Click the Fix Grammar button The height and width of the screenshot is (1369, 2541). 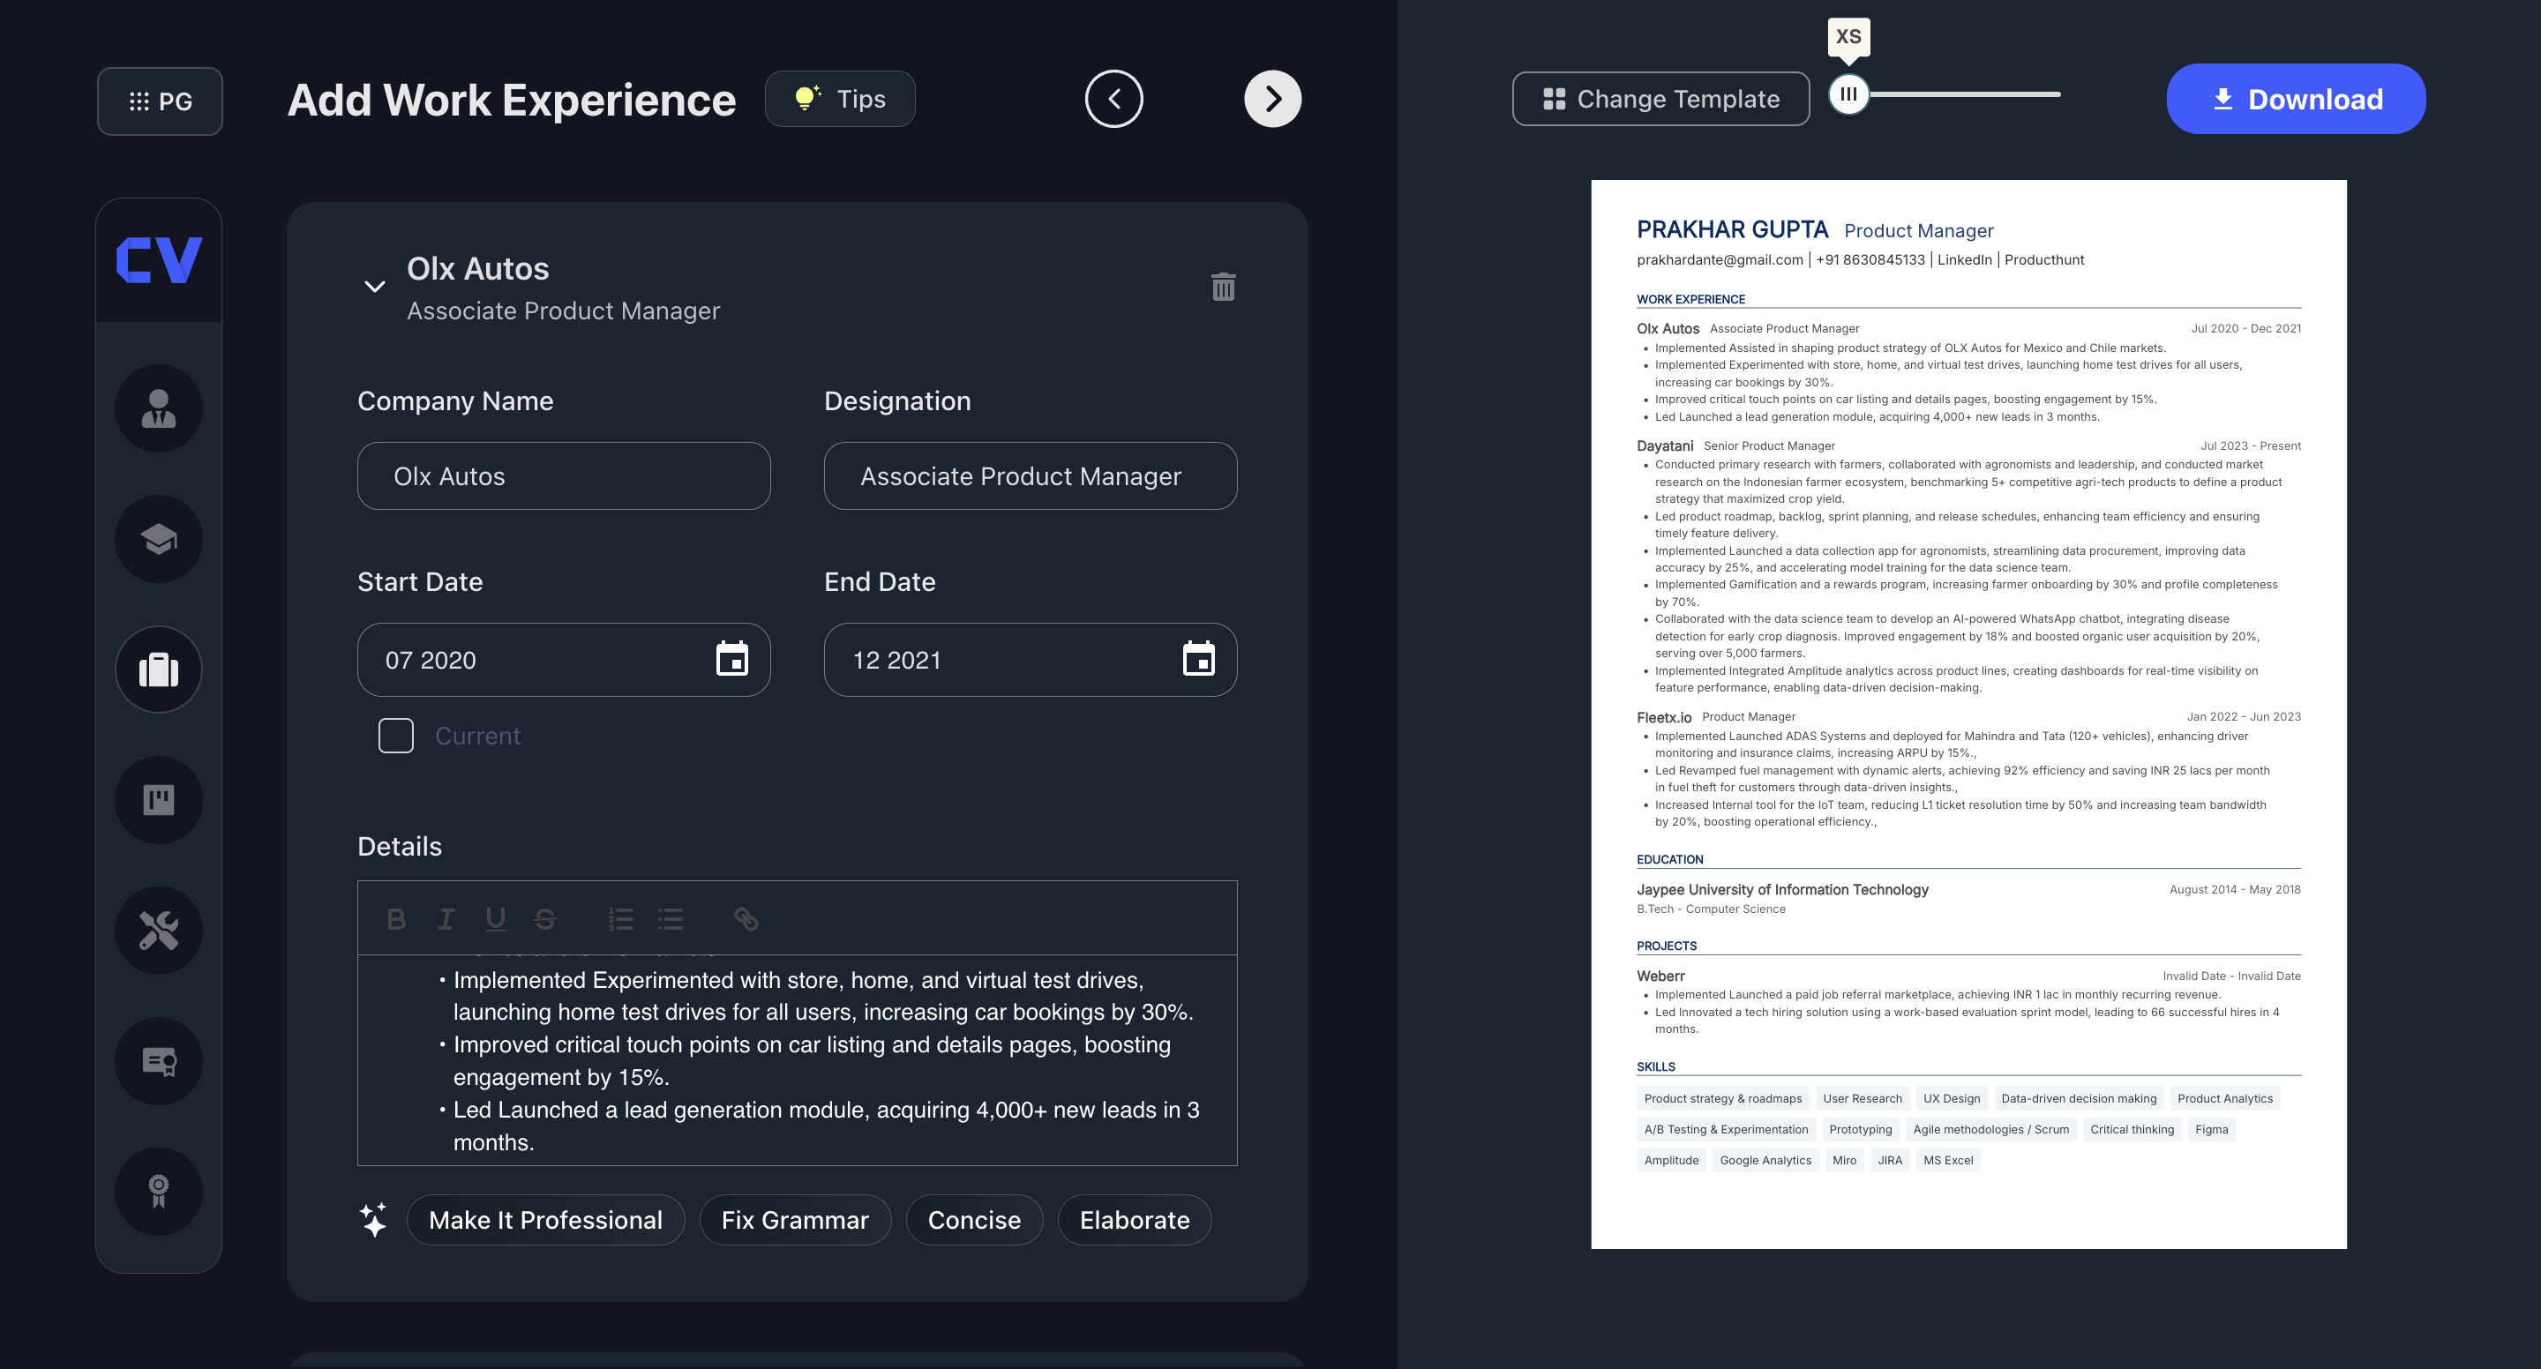[794, 1220]
